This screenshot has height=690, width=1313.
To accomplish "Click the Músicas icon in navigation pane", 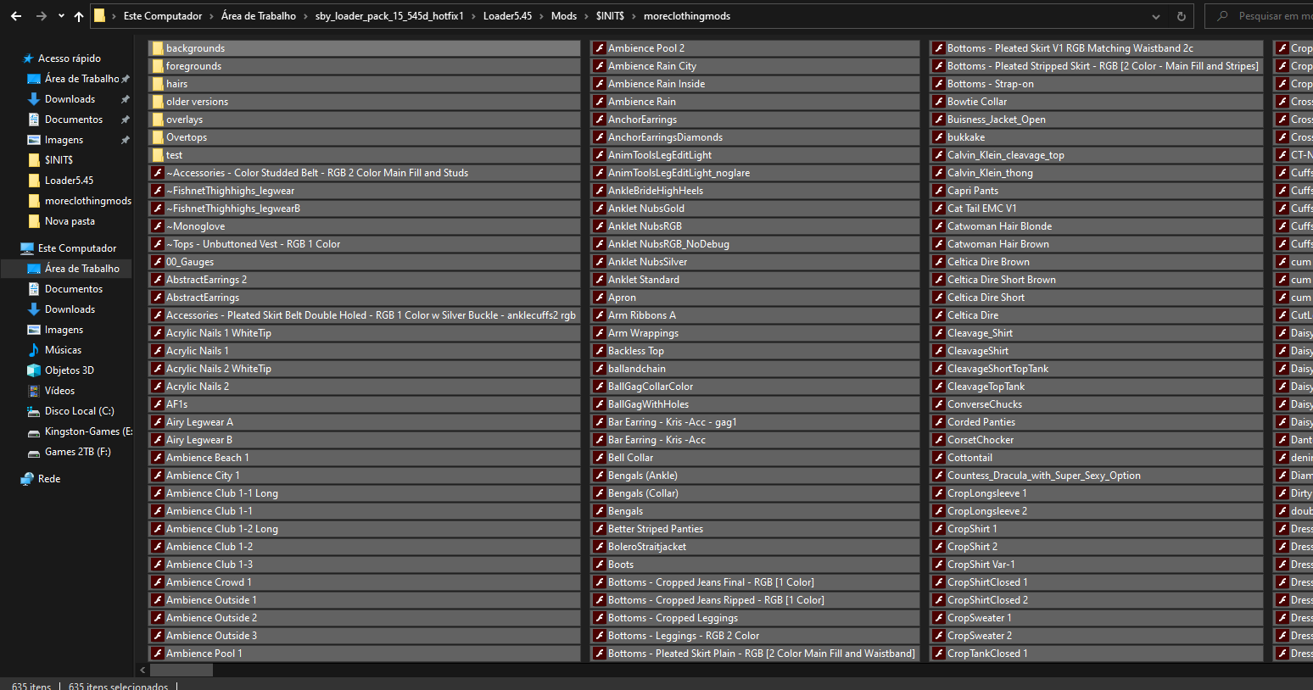I will (34, 350).
